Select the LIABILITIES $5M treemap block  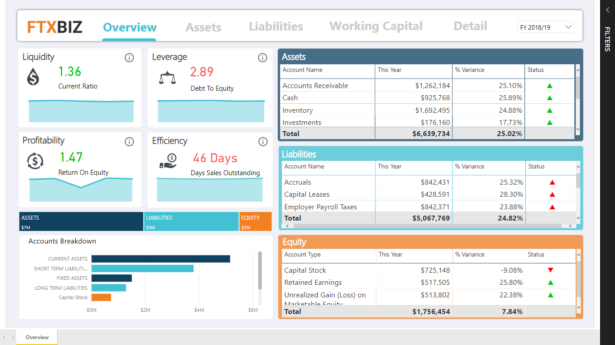tap(191, 221)
